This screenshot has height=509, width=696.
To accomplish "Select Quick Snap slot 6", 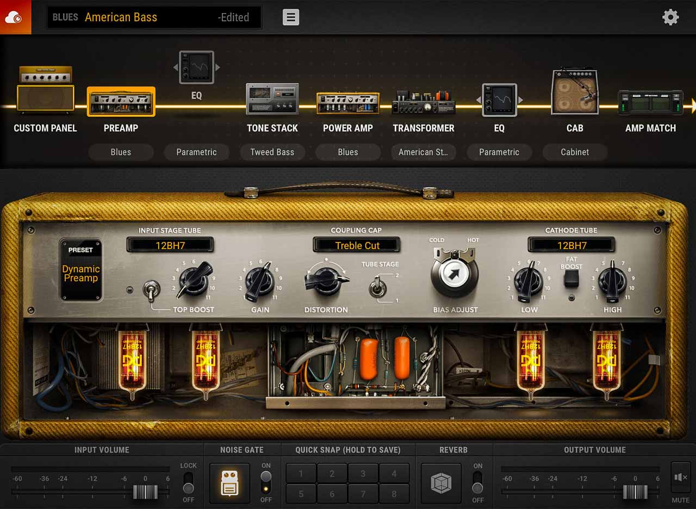I will point(332,494).
